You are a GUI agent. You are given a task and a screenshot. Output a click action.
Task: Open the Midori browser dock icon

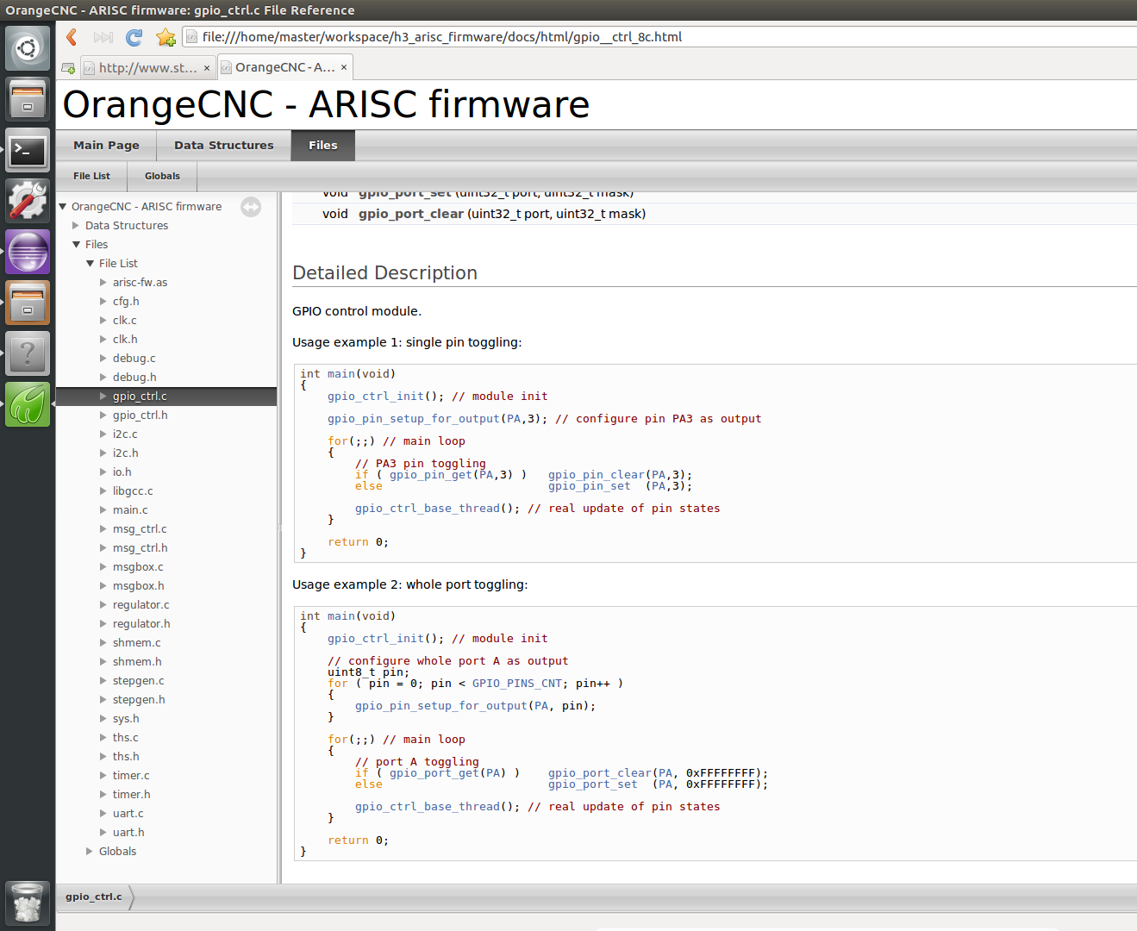28,404
